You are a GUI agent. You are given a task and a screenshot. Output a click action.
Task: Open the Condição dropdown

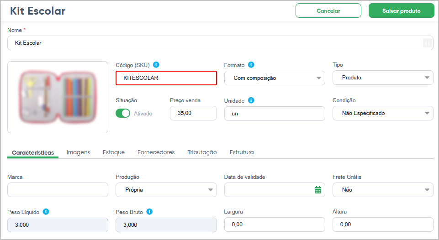tap(383, 113)
